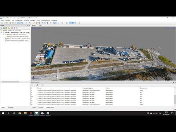The width and height of the screenshot is (176, 132).
Task: Sort by the Выполнено column header
Action: point(144,88)
